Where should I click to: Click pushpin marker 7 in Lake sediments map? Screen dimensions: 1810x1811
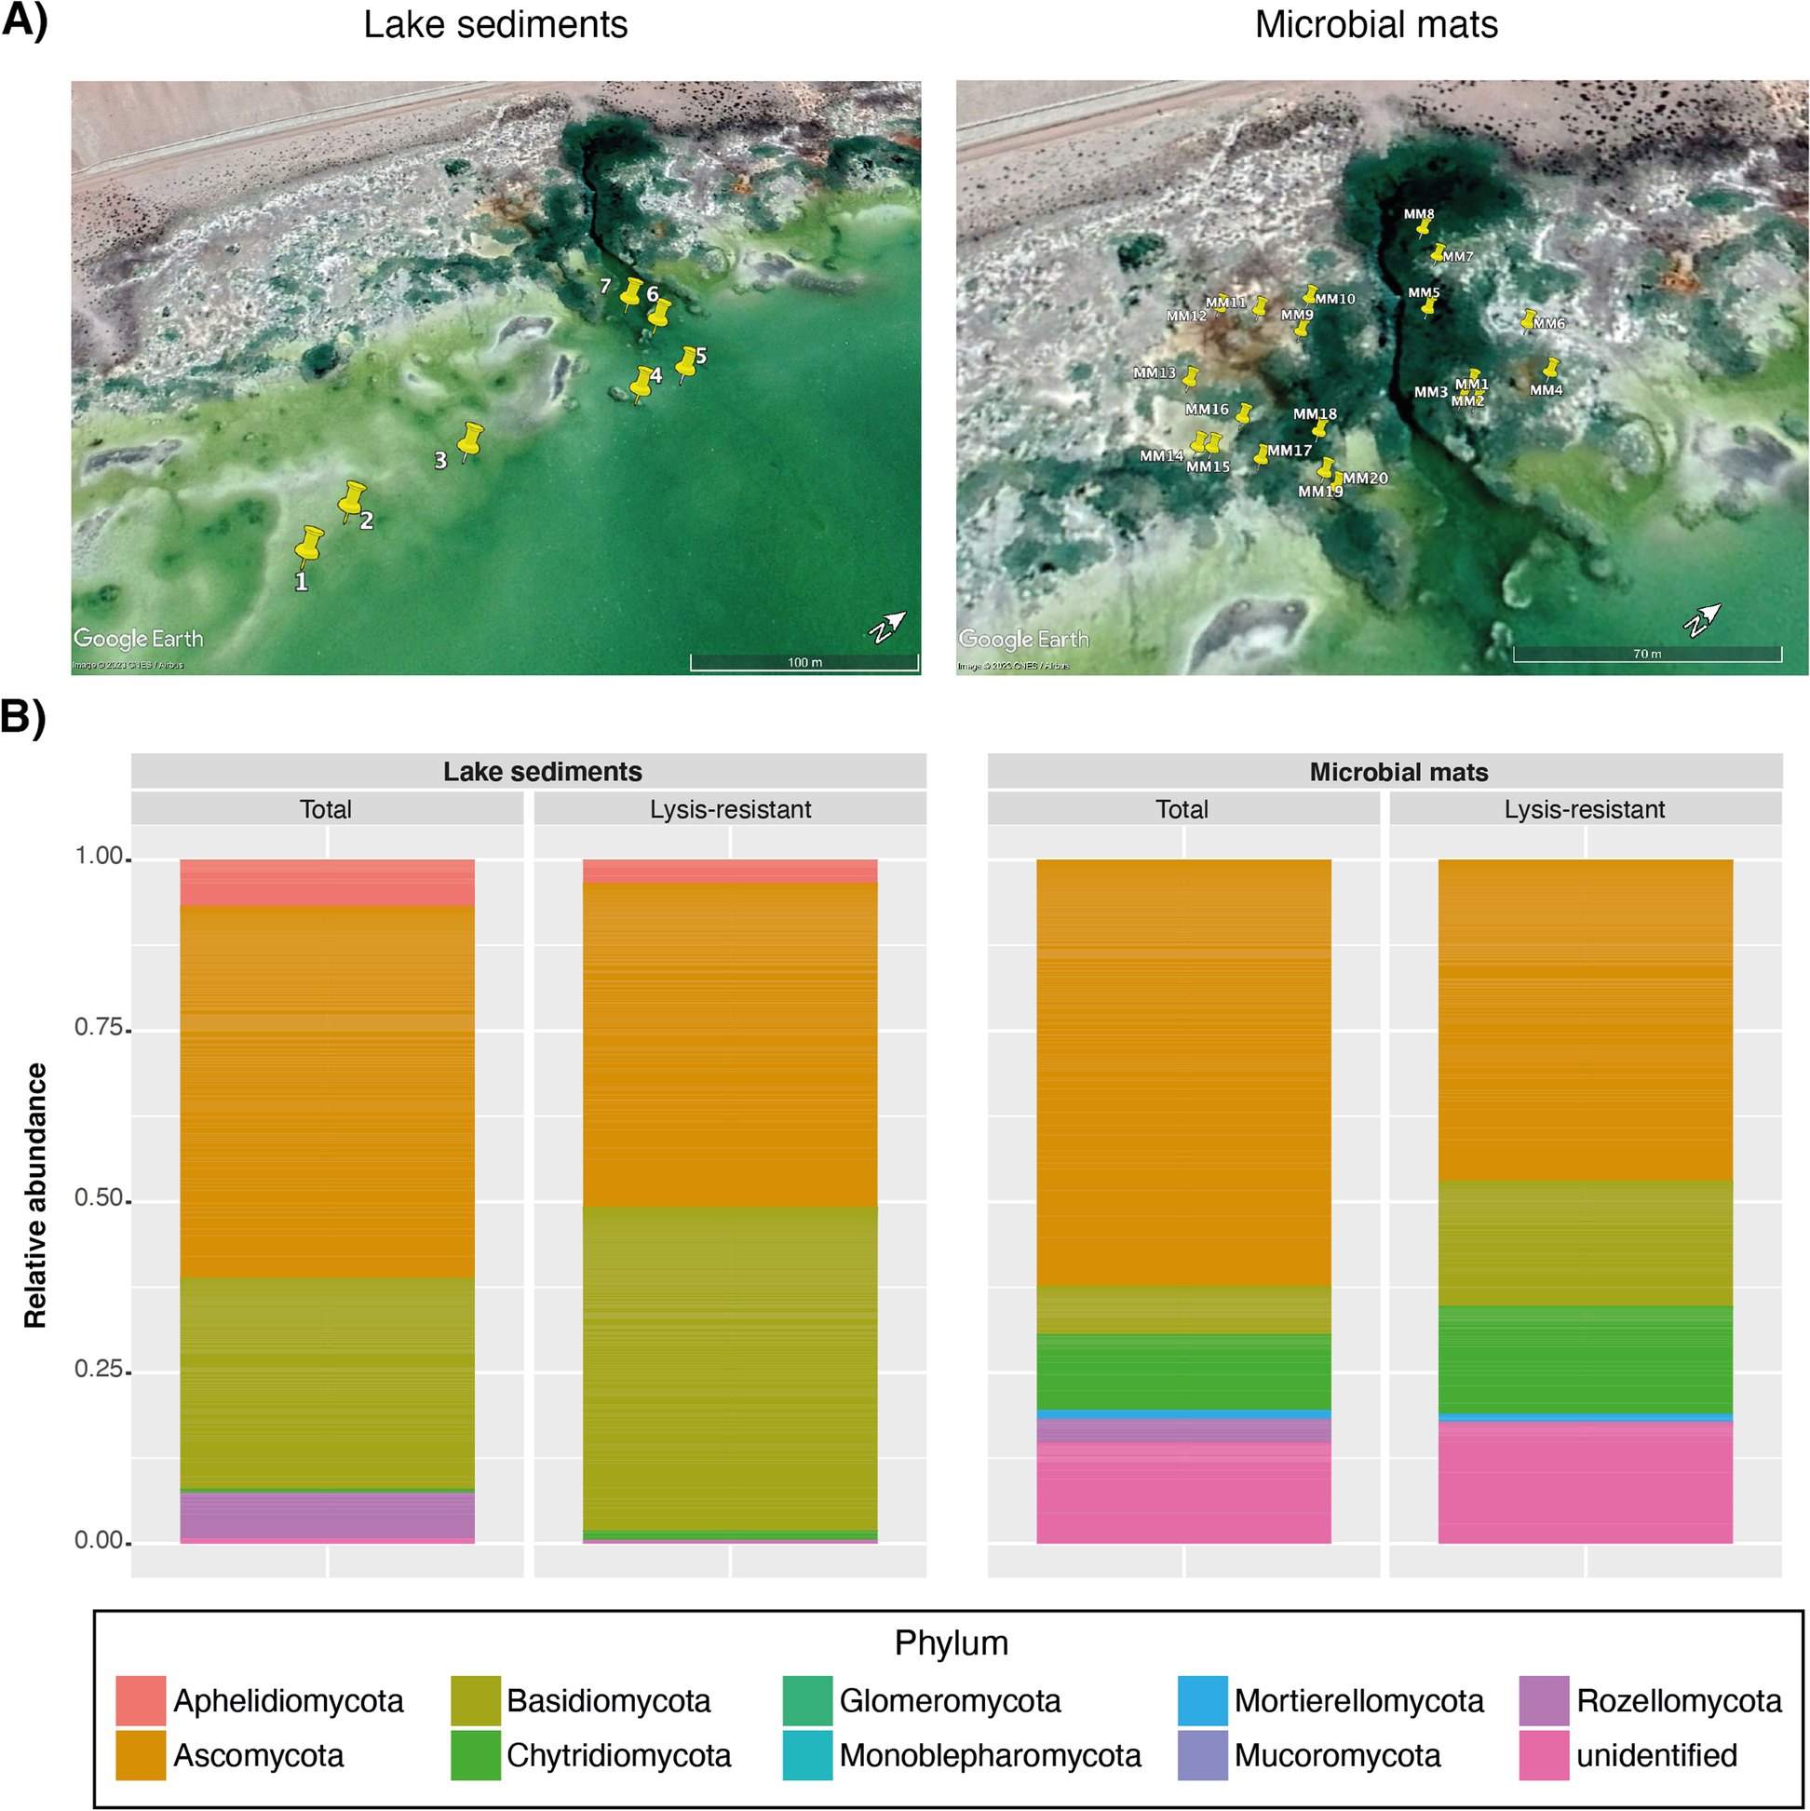pos(632,294)
